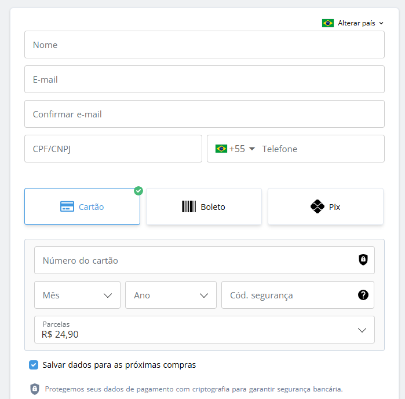Click the Brazil flag in the phone field
The height and width of the screenshot is (399, 405).
[221, 149]
